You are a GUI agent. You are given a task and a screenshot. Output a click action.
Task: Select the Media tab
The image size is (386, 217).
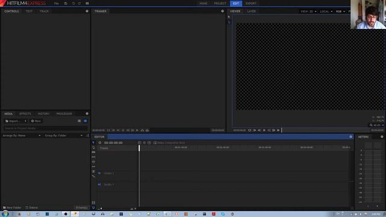[x=8, y=114]
